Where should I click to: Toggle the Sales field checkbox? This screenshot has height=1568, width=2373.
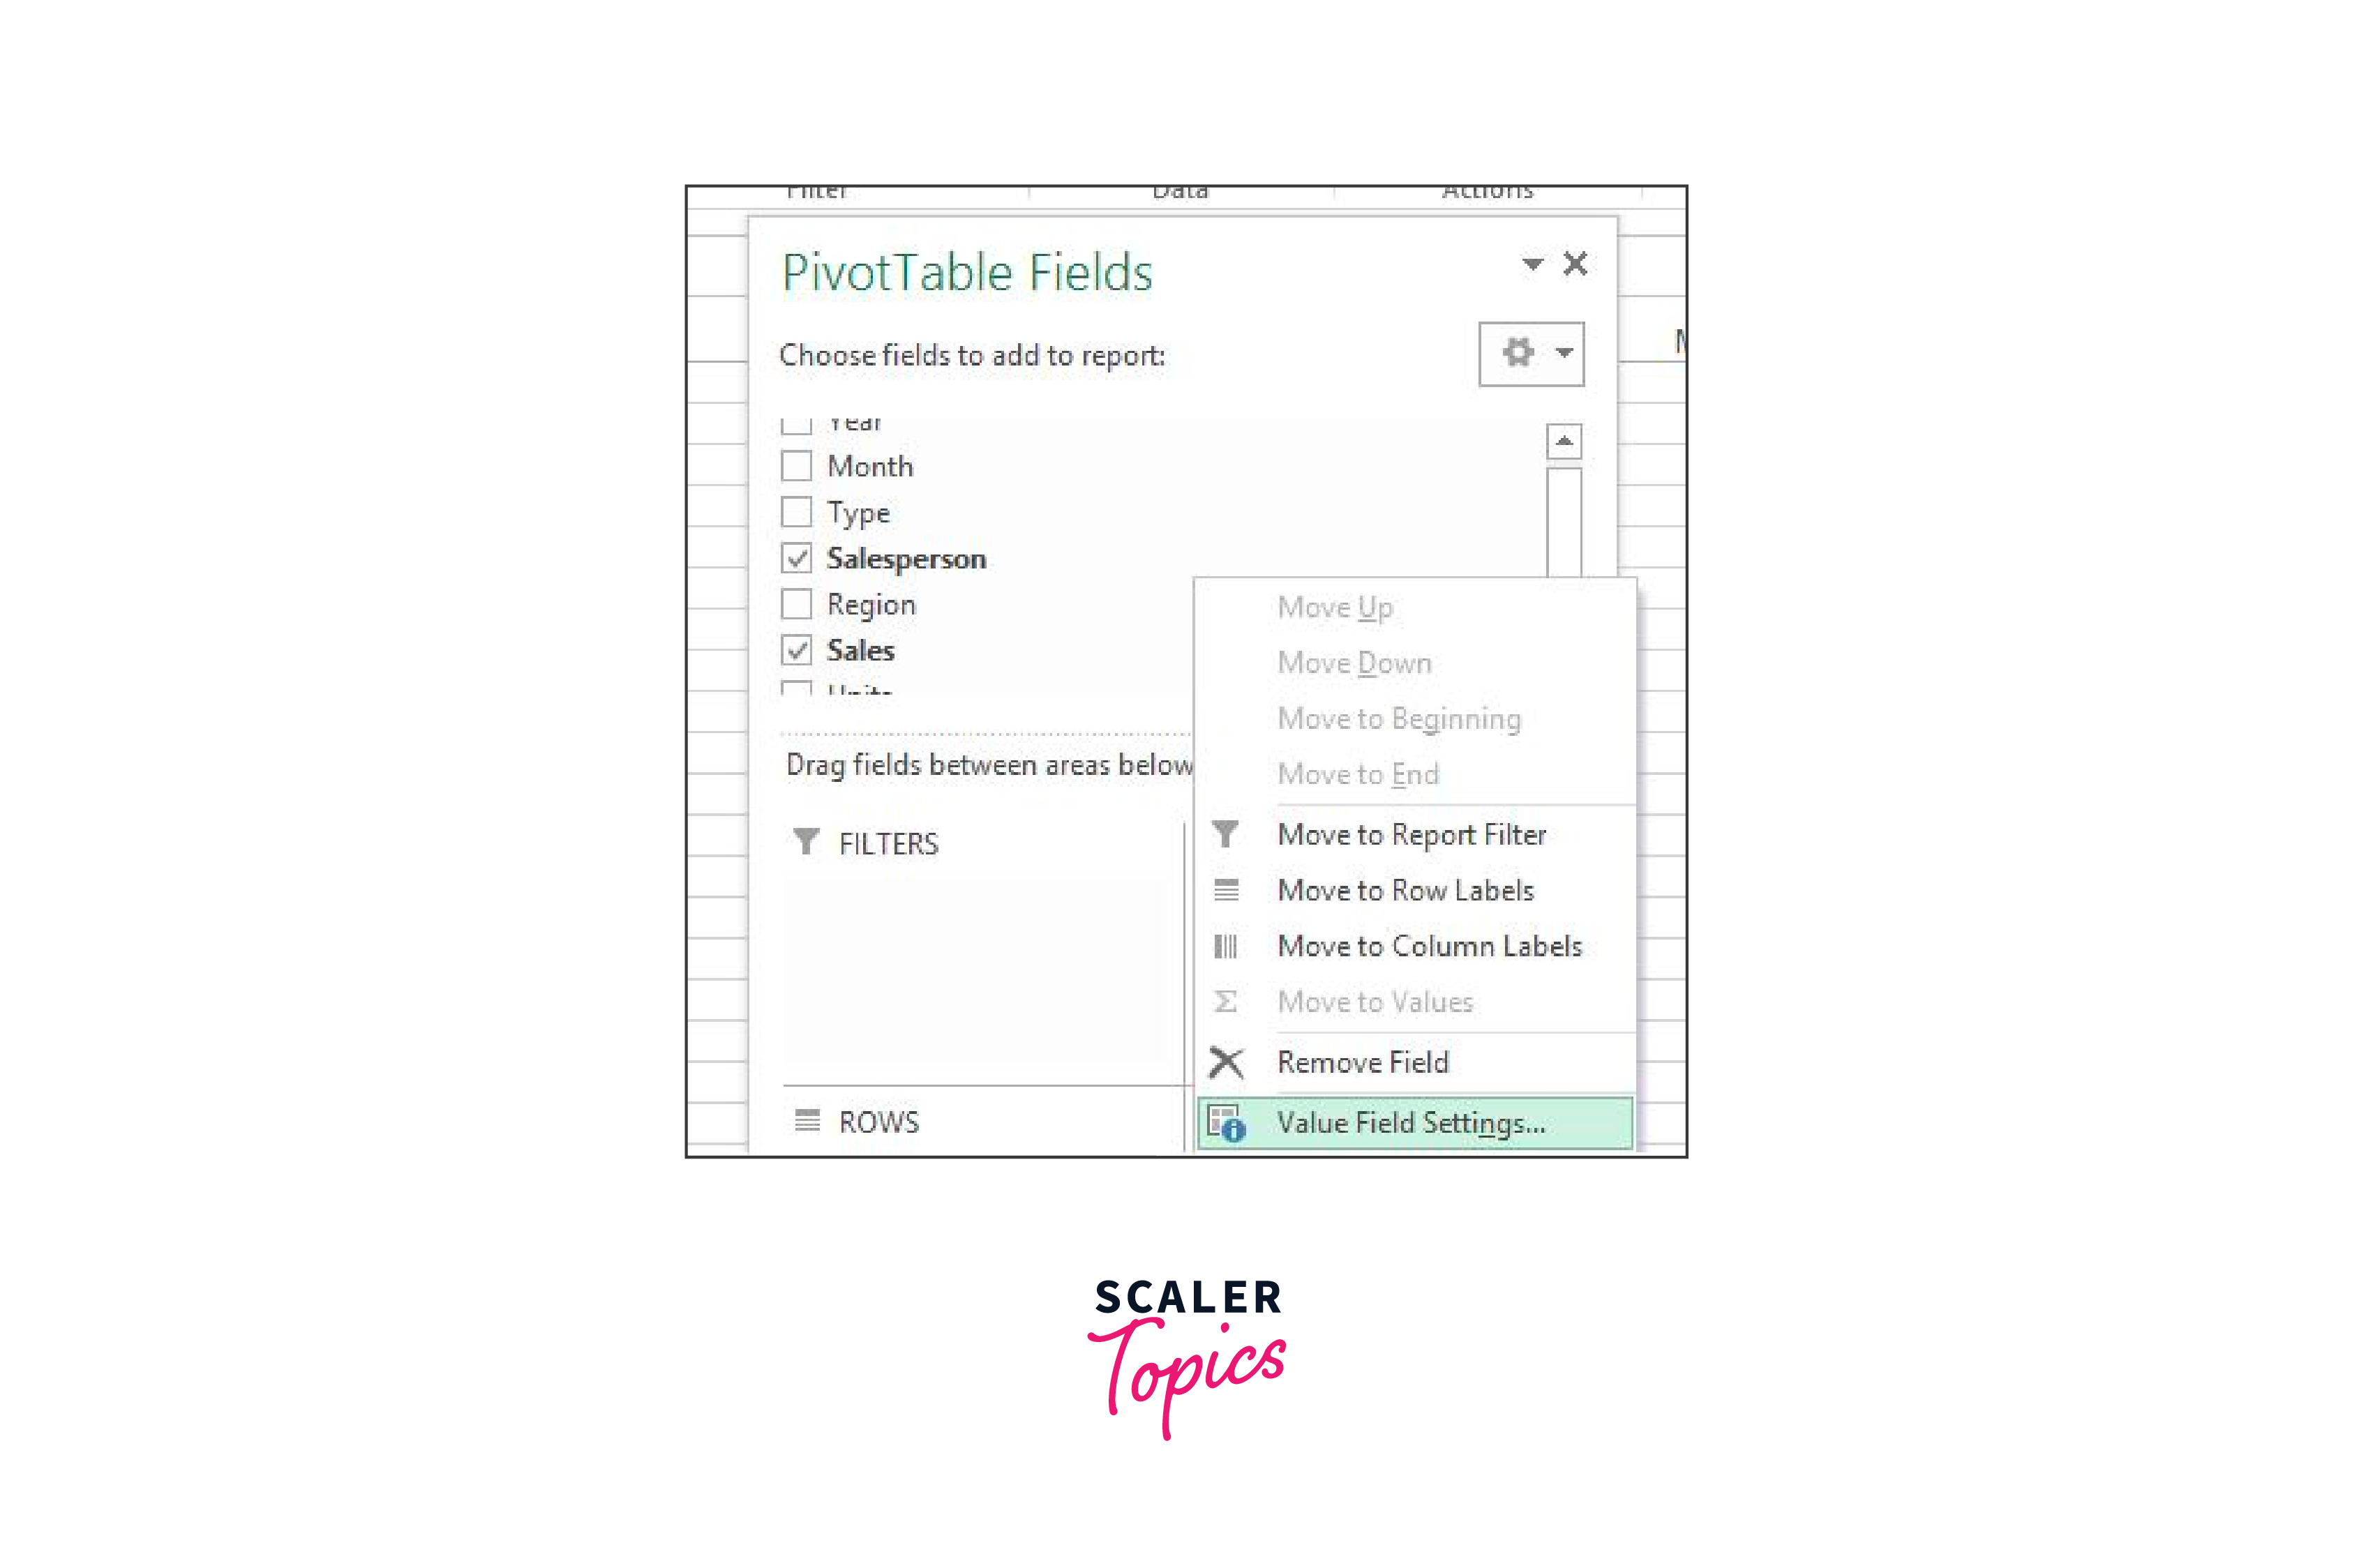point(798,649)
